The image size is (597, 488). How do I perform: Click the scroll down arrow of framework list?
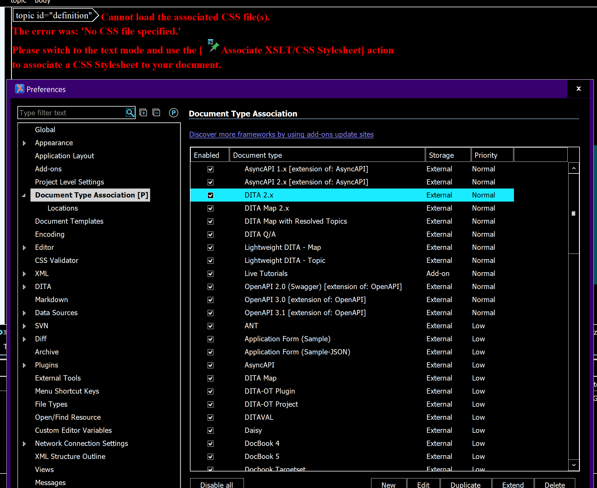click(x=573, y=465)
